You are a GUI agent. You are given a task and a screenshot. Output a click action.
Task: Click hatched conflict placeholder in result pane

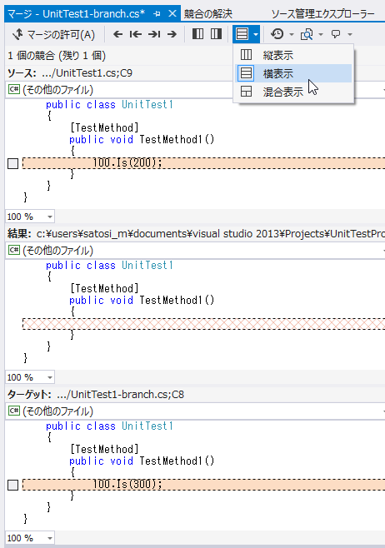click(203, 324)
